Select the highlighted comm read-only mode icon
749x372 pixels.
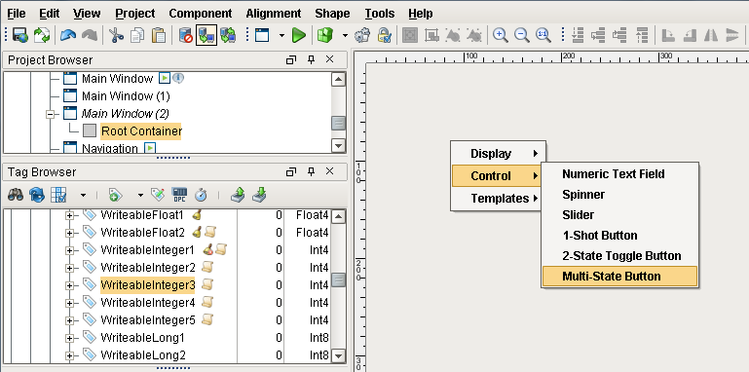[x=206, y=35]
